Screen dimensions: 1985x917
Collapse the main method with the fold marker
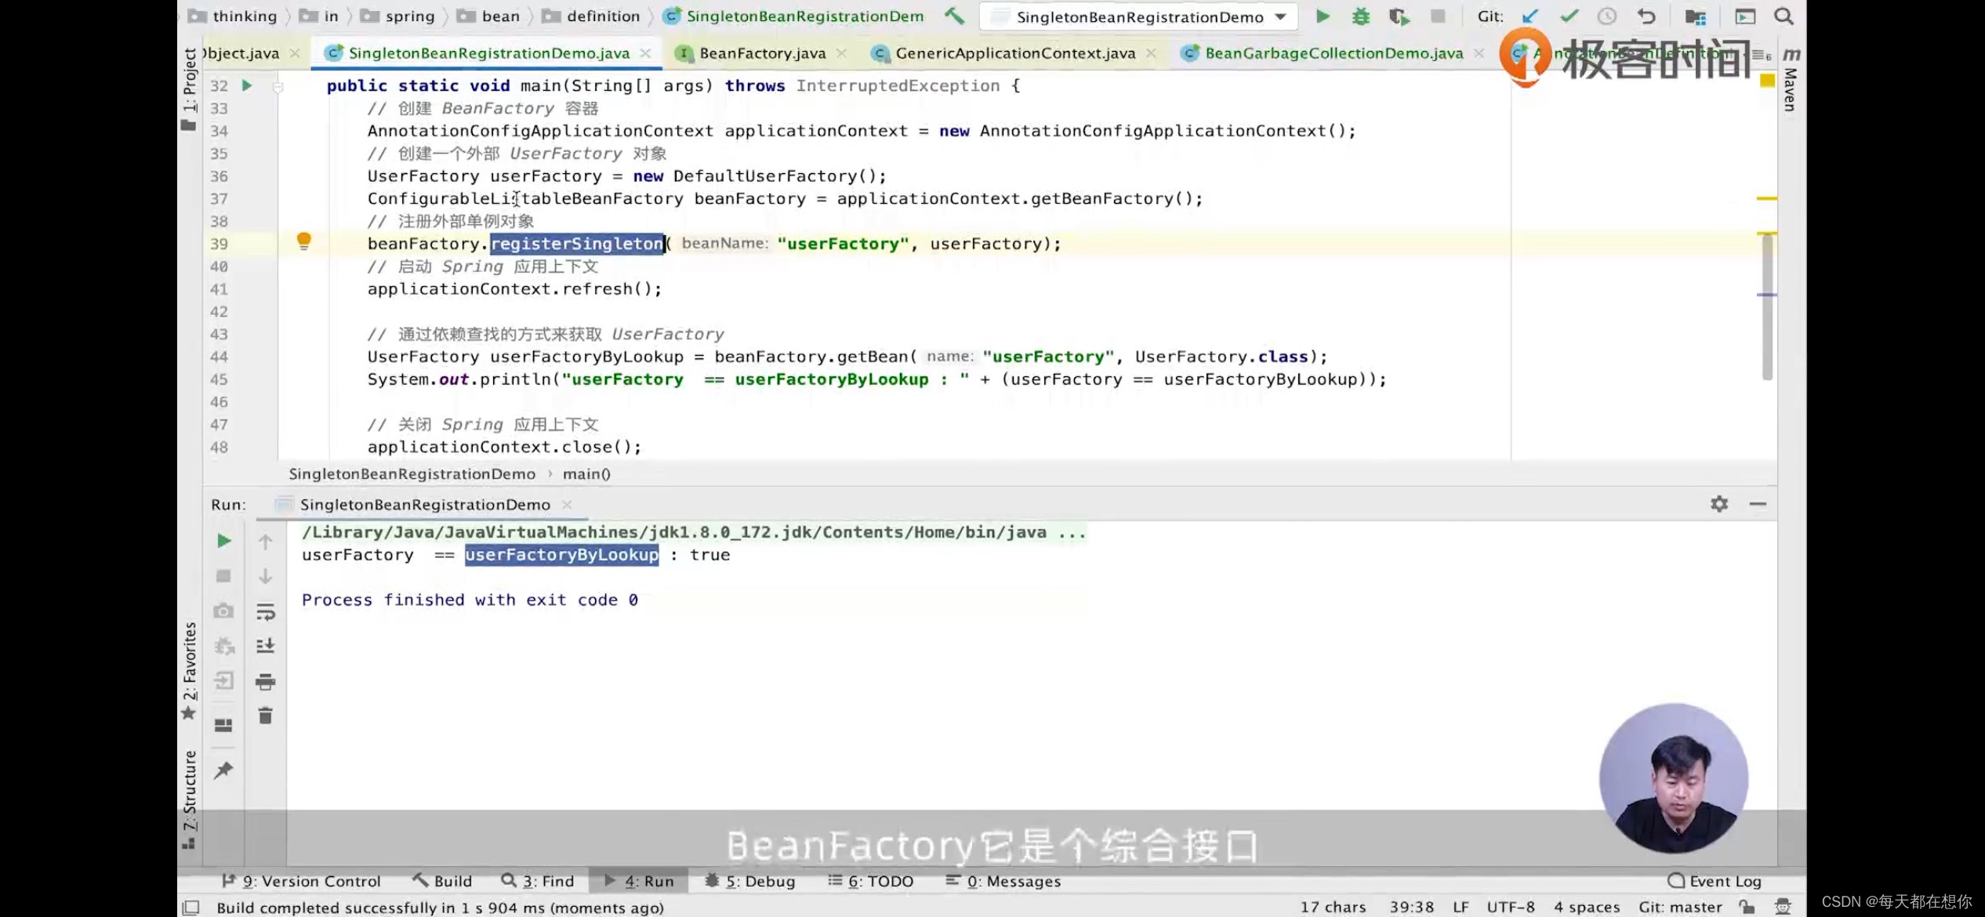coord(278,86)
